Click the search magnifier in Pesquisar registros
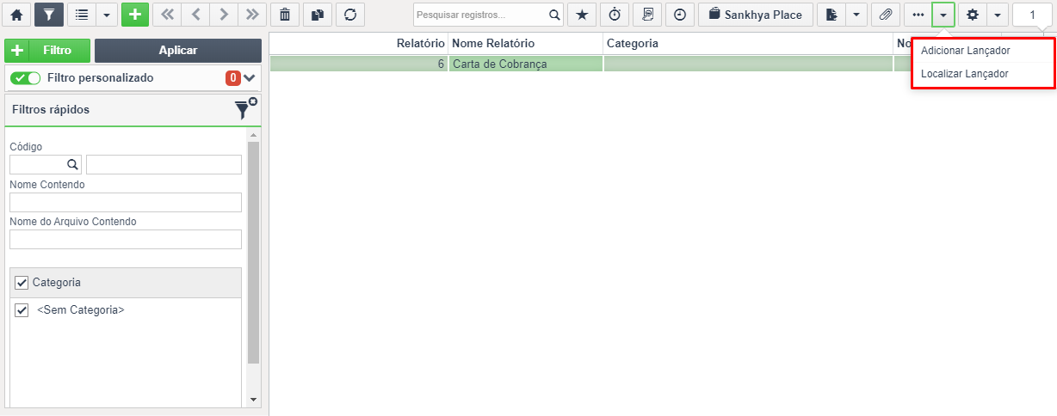 point(555,15)
